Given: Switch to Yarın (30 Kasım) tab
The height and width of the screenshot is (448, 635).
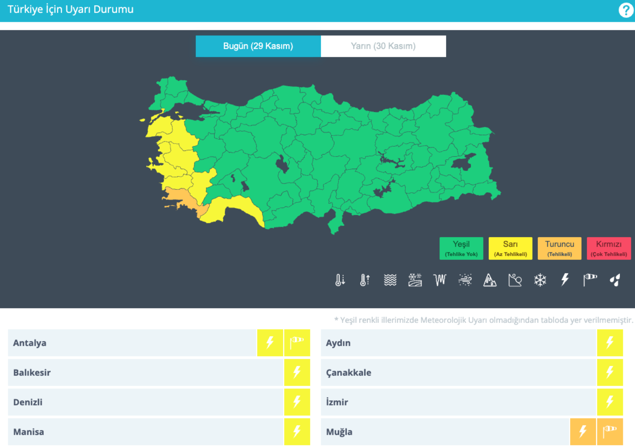Looking at the screenshot, I should 383,46.
